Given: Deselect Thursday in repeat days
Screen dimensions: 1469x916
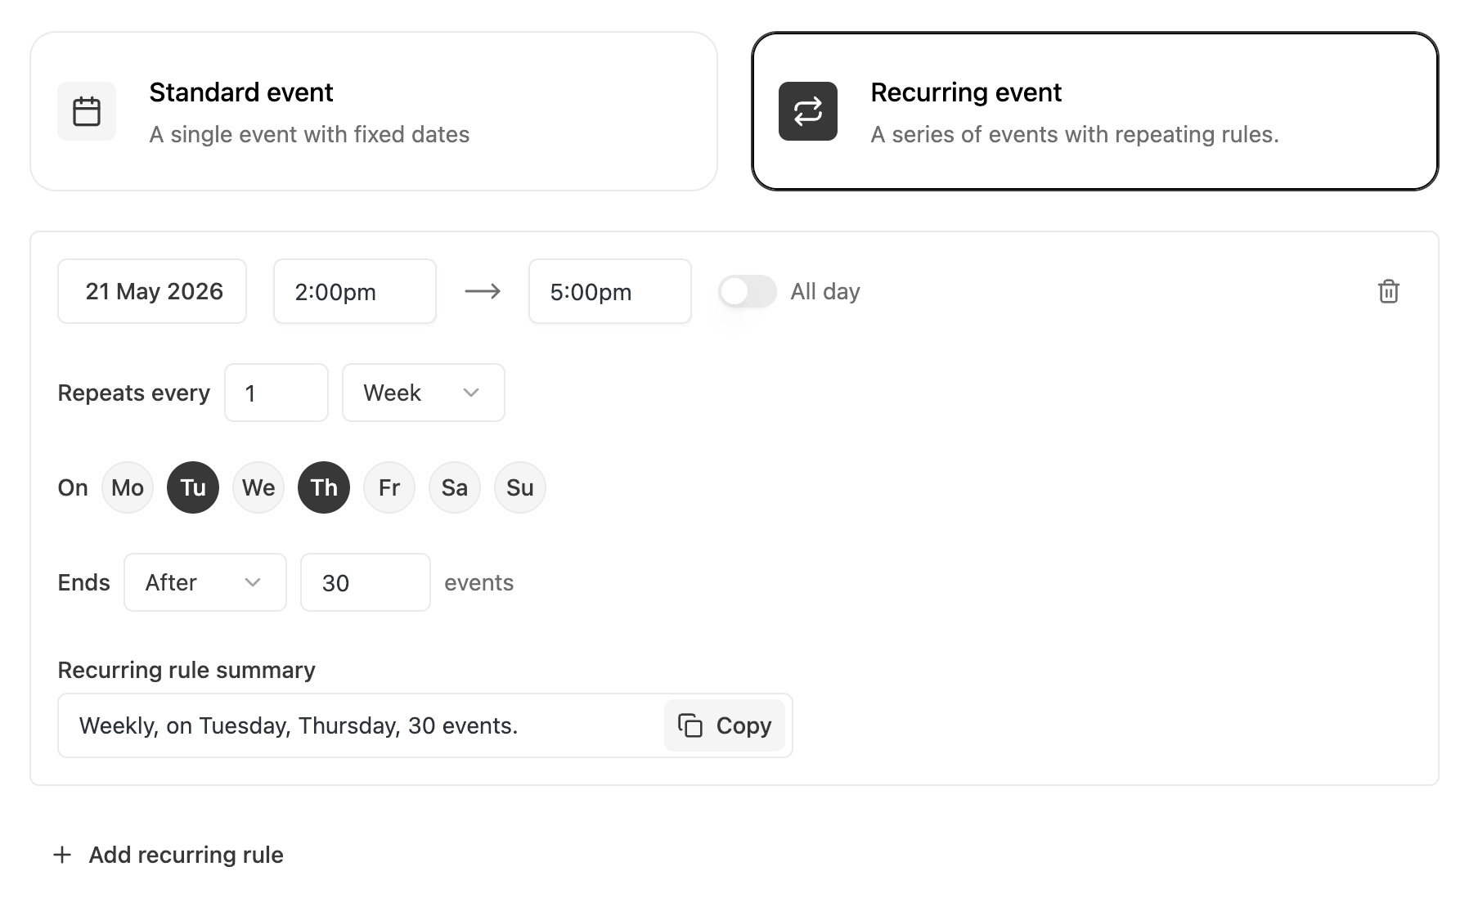Looking at the screenshot, I should tap(324, 487).
